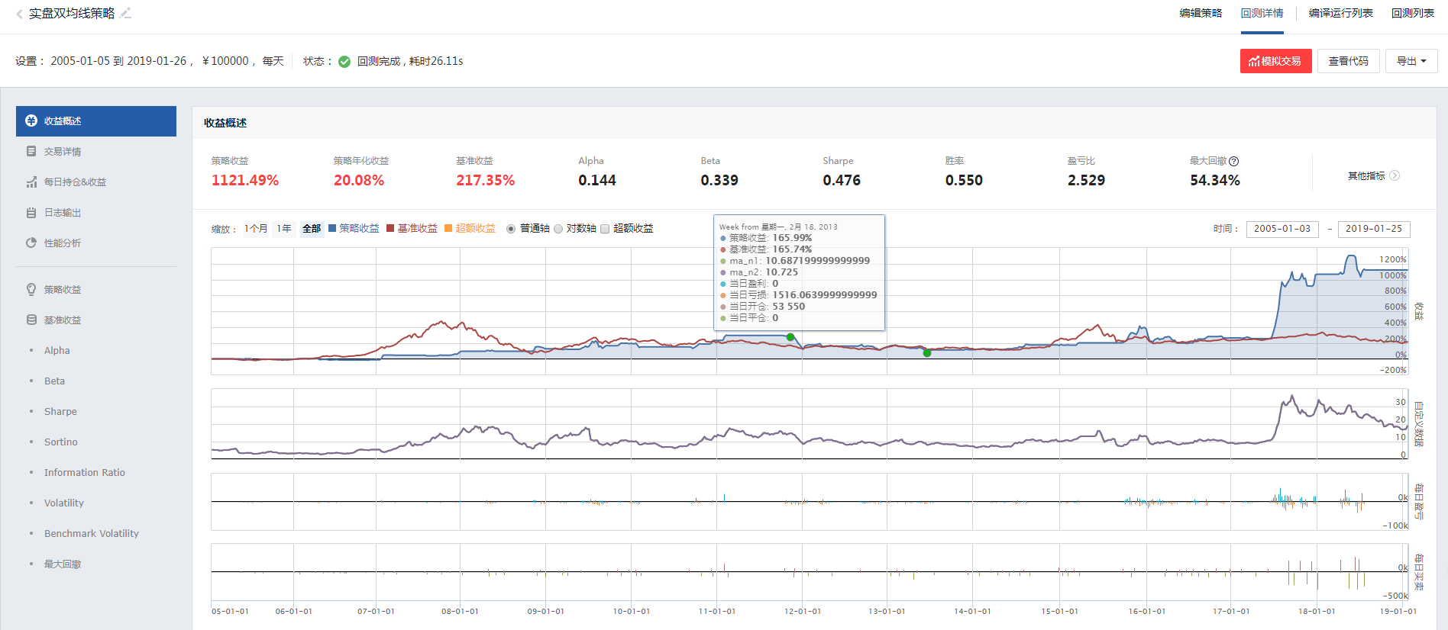Click the 盈亏比 value 2.529
Image resolution: width=1448 pixels, height=630 pixels.
coord(1086,181)
